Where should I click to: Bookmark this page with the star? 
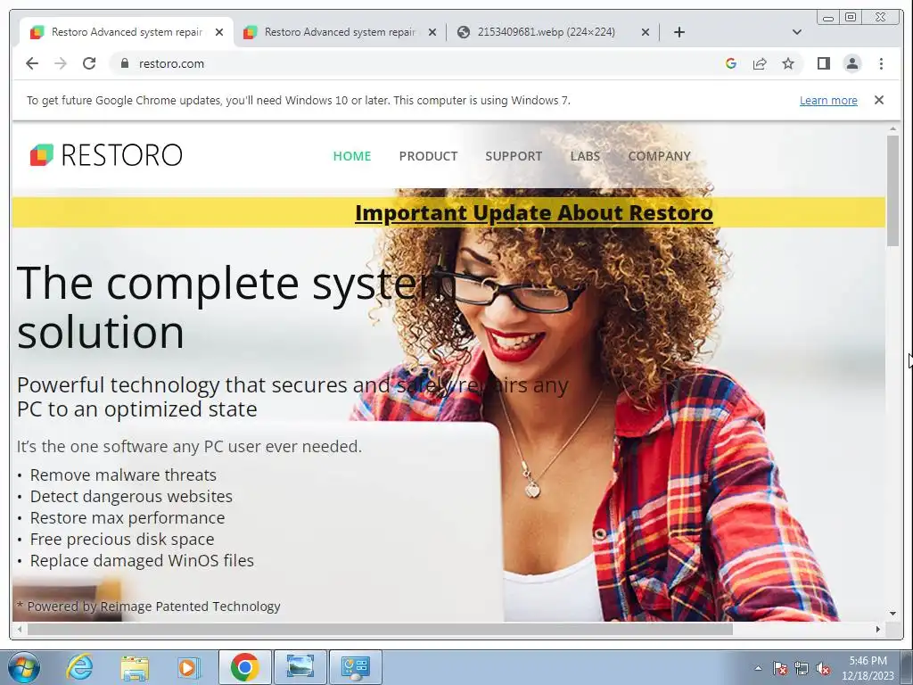pos(788,63)
